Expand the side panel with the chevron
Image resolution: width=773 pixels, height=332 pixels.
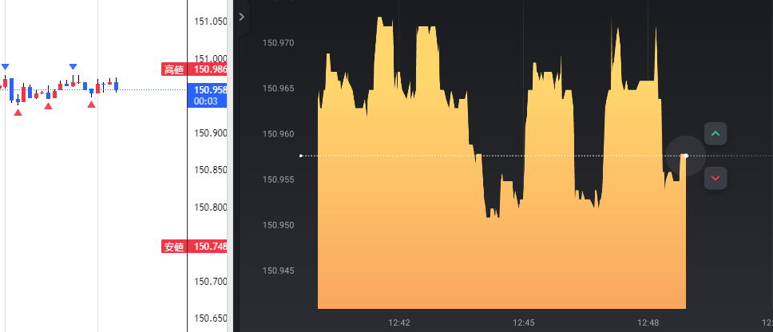pyautogui.click(x=241, y=16)
